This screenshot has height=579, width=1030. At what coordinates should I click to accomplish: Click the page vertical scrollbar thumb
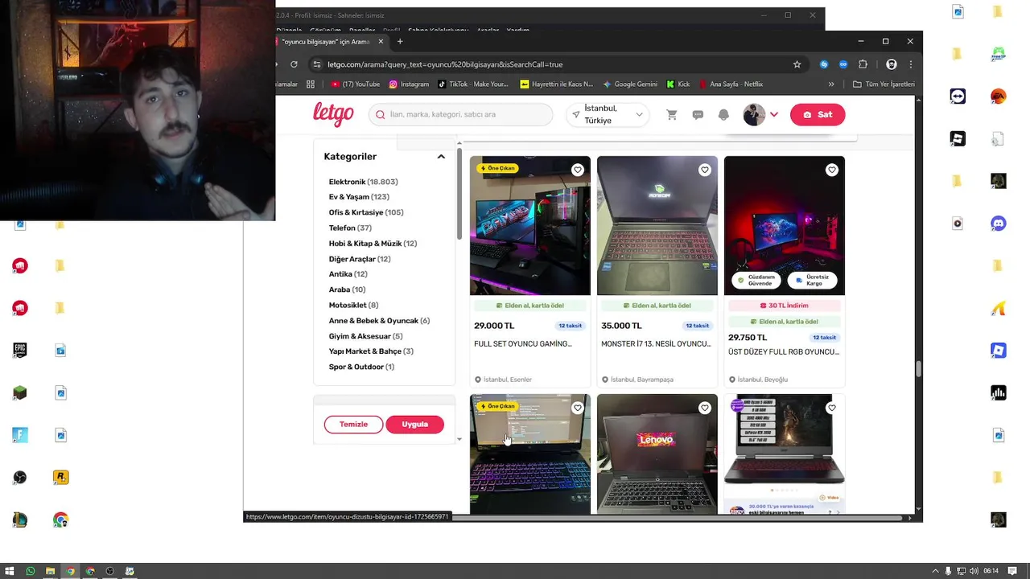(918, 369)
